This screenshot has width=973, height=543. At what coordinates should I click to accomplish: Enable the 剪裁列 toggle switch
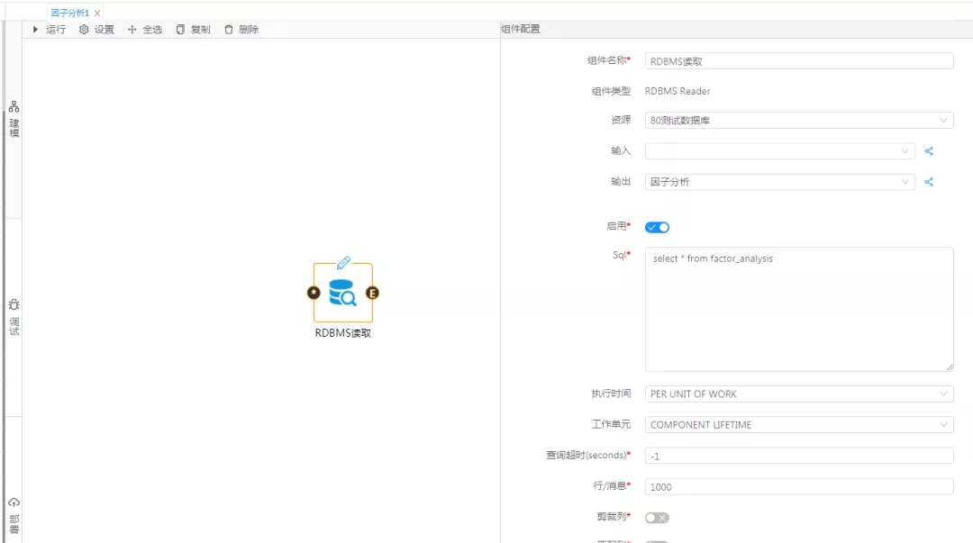[658, 518]
